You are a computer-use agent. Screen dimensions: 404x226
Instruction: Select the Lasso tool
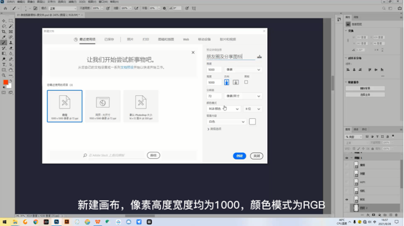[x=3, y=26]
